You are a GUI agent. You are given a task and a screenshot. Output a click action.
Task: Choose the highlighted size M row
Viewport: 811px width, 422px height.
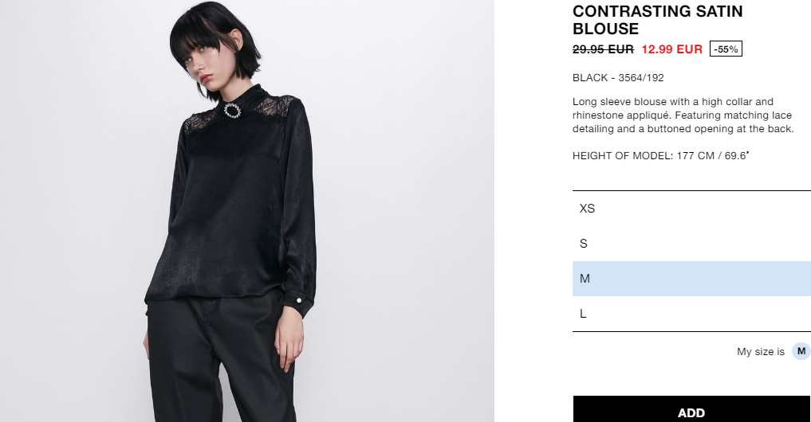691,279
